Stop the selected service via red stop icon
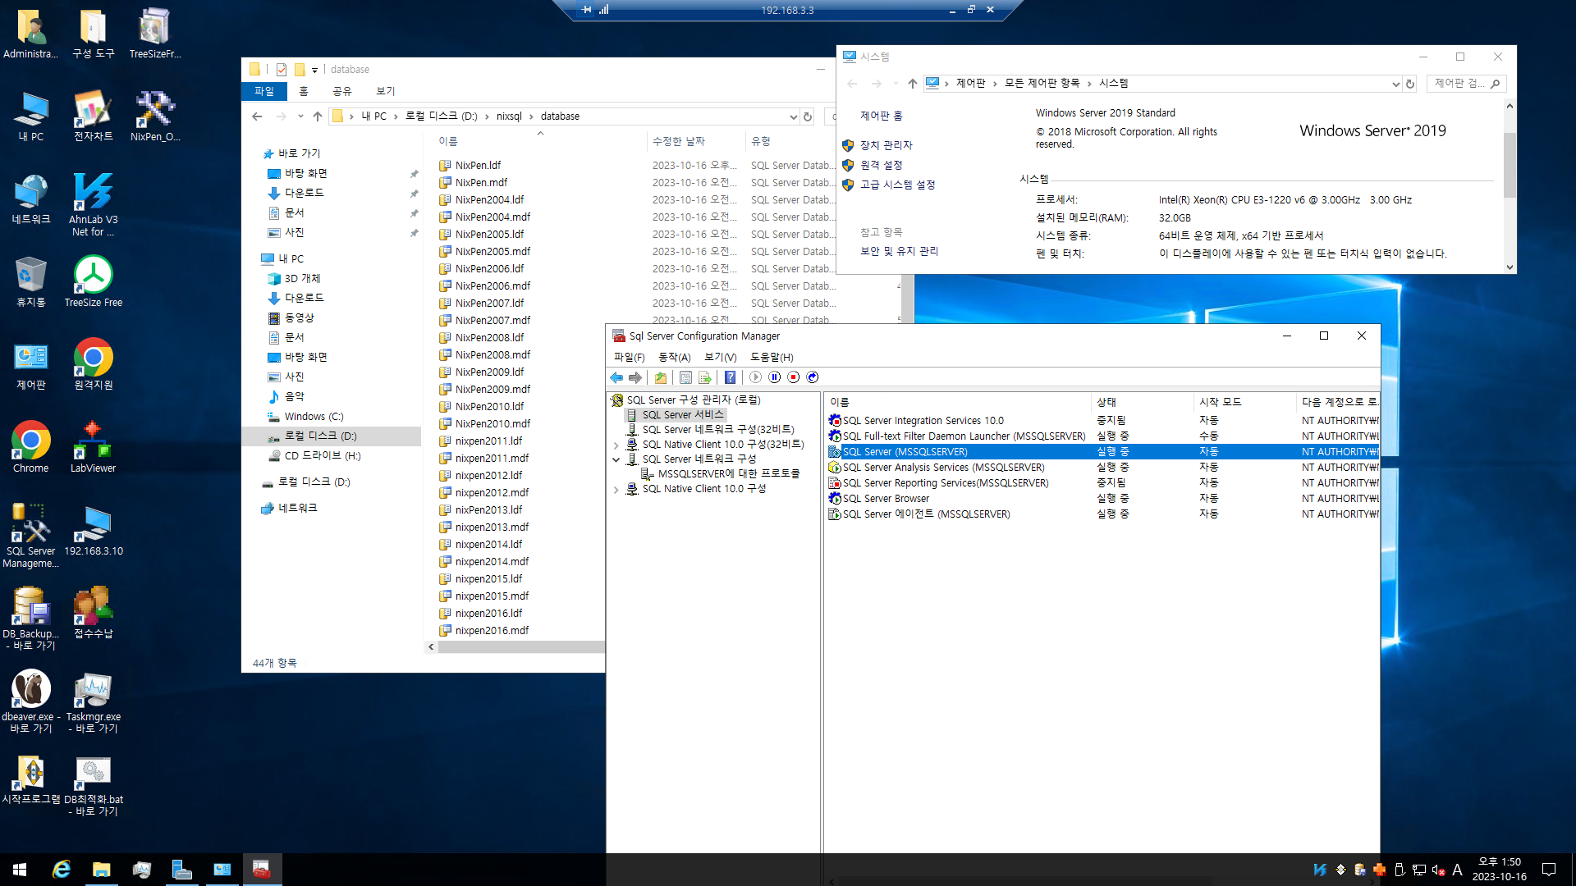Screen dimensions: 1576x886 793,377
